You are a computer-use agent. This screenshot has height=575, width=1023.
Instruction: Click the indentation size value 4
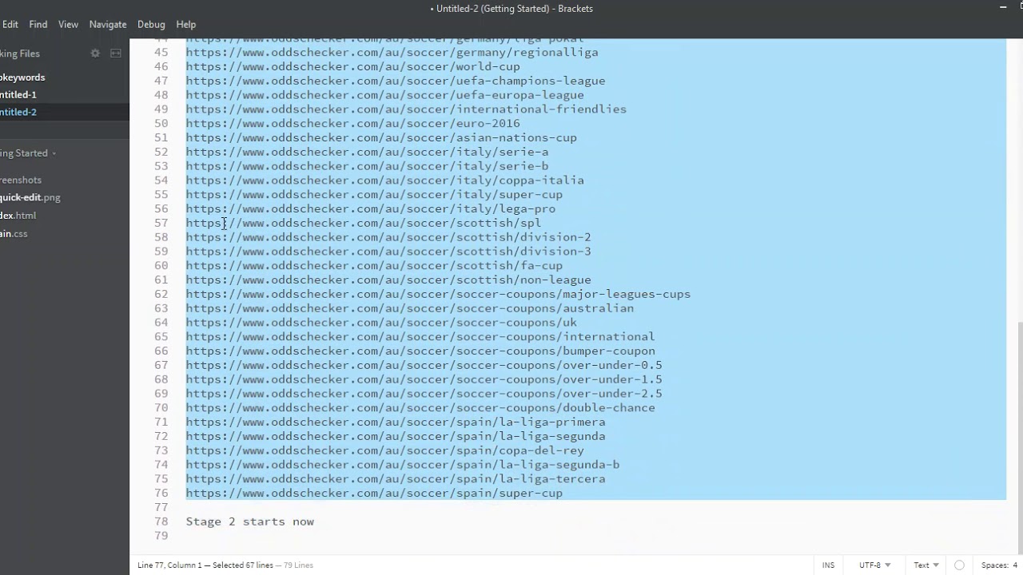(x=1015, y=565)
